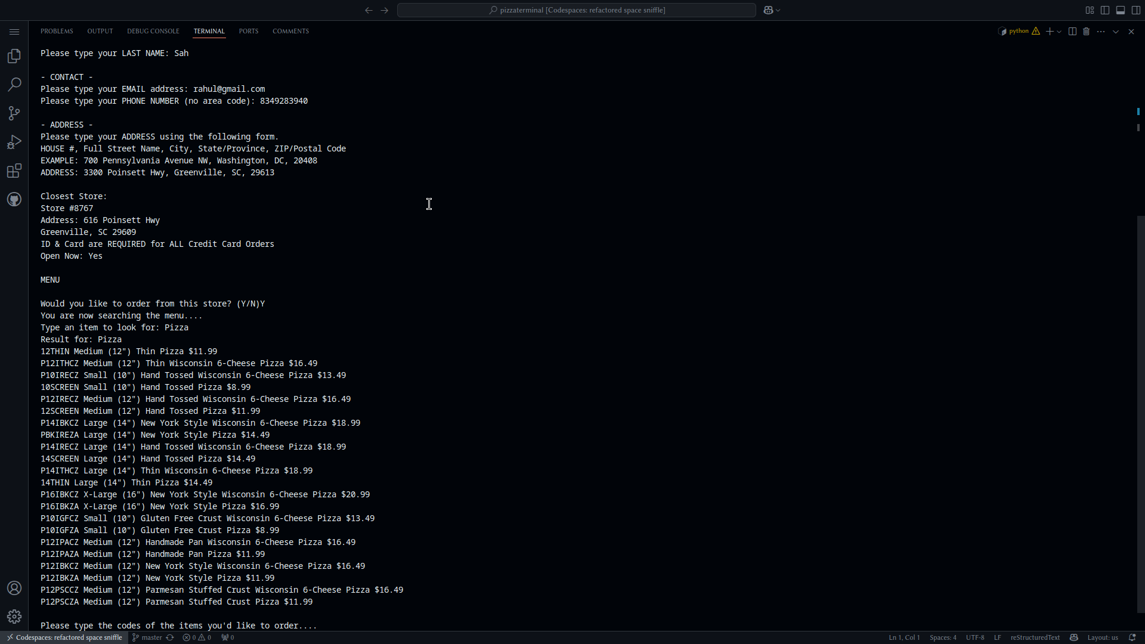Toggle the bottom panel visibility
The width and height of the screenshot is (1145, 644).
coord(1121,10)
